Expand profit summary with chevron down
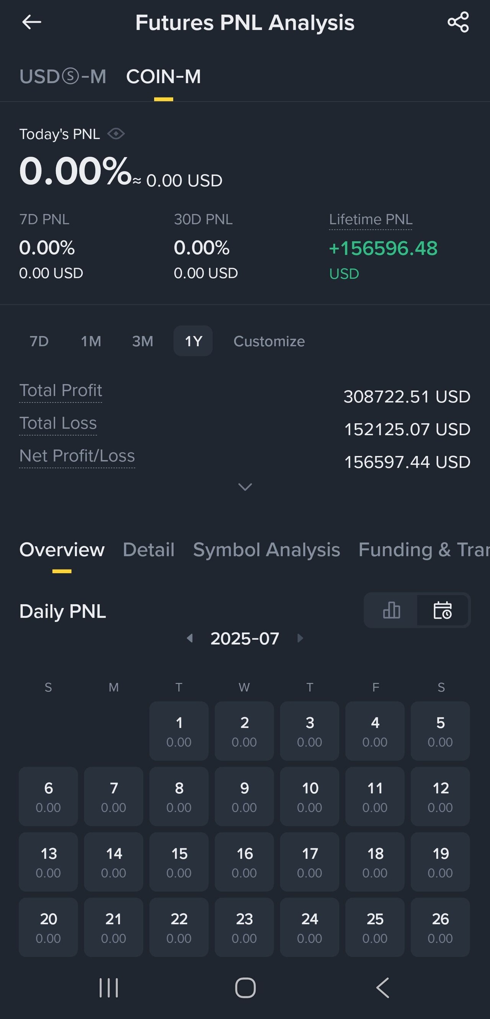 click(245, 487)
